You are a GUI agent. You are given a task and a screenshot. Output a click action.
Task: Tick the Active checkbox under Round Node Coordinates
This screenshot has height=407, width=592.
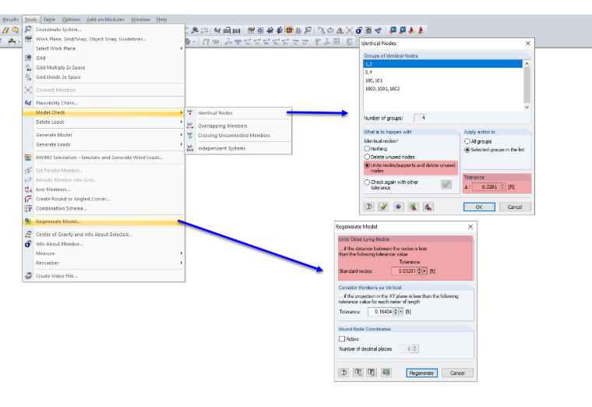coord(342,339)
